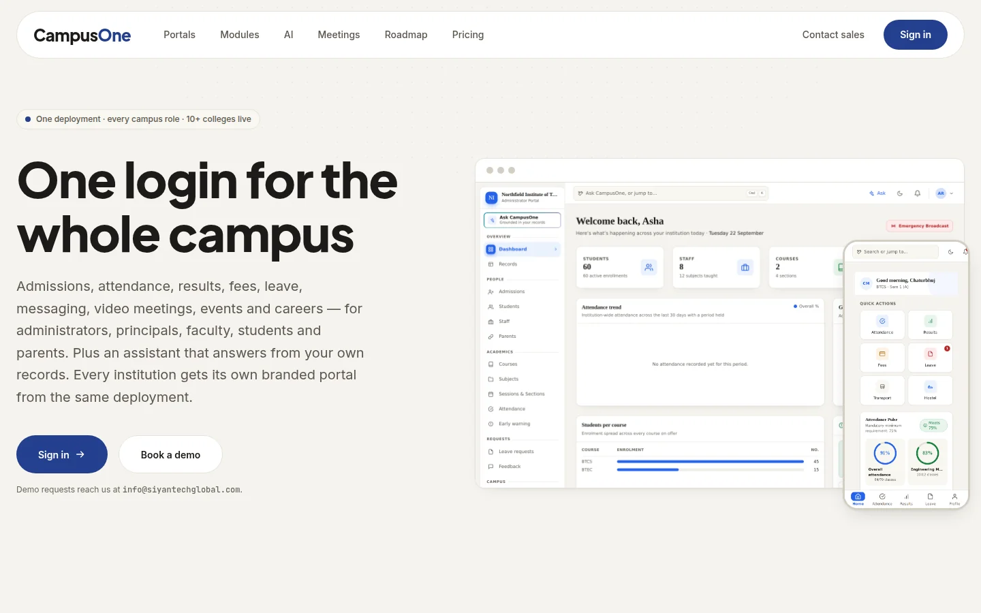Go to the Roadmap page
Viewport: 981px width, 613px height.
(406, 35)
